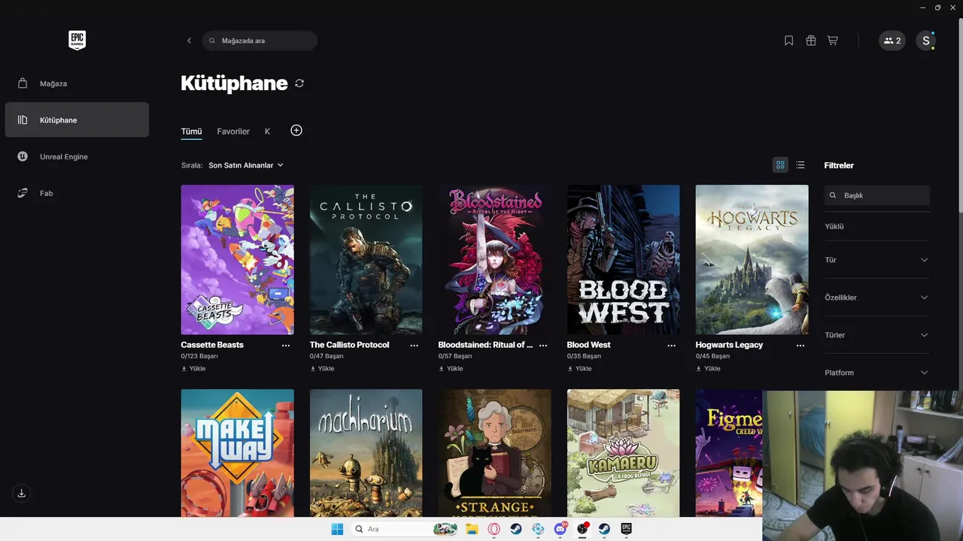Click Yükle under Bloodstained

coord(451,369)
